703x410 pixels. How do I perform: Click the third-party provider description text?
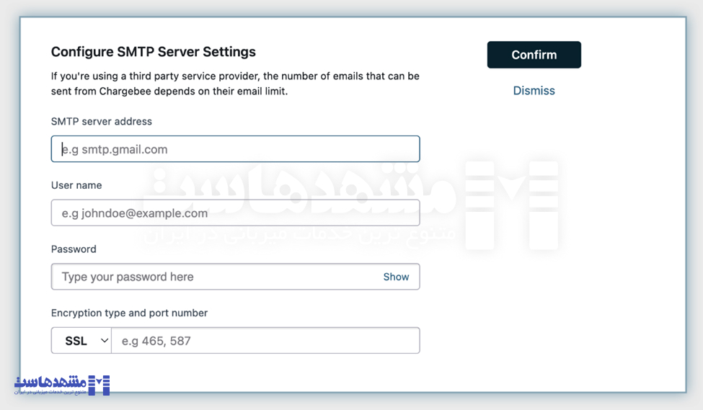pyautogui.click(x=235, y=84)
